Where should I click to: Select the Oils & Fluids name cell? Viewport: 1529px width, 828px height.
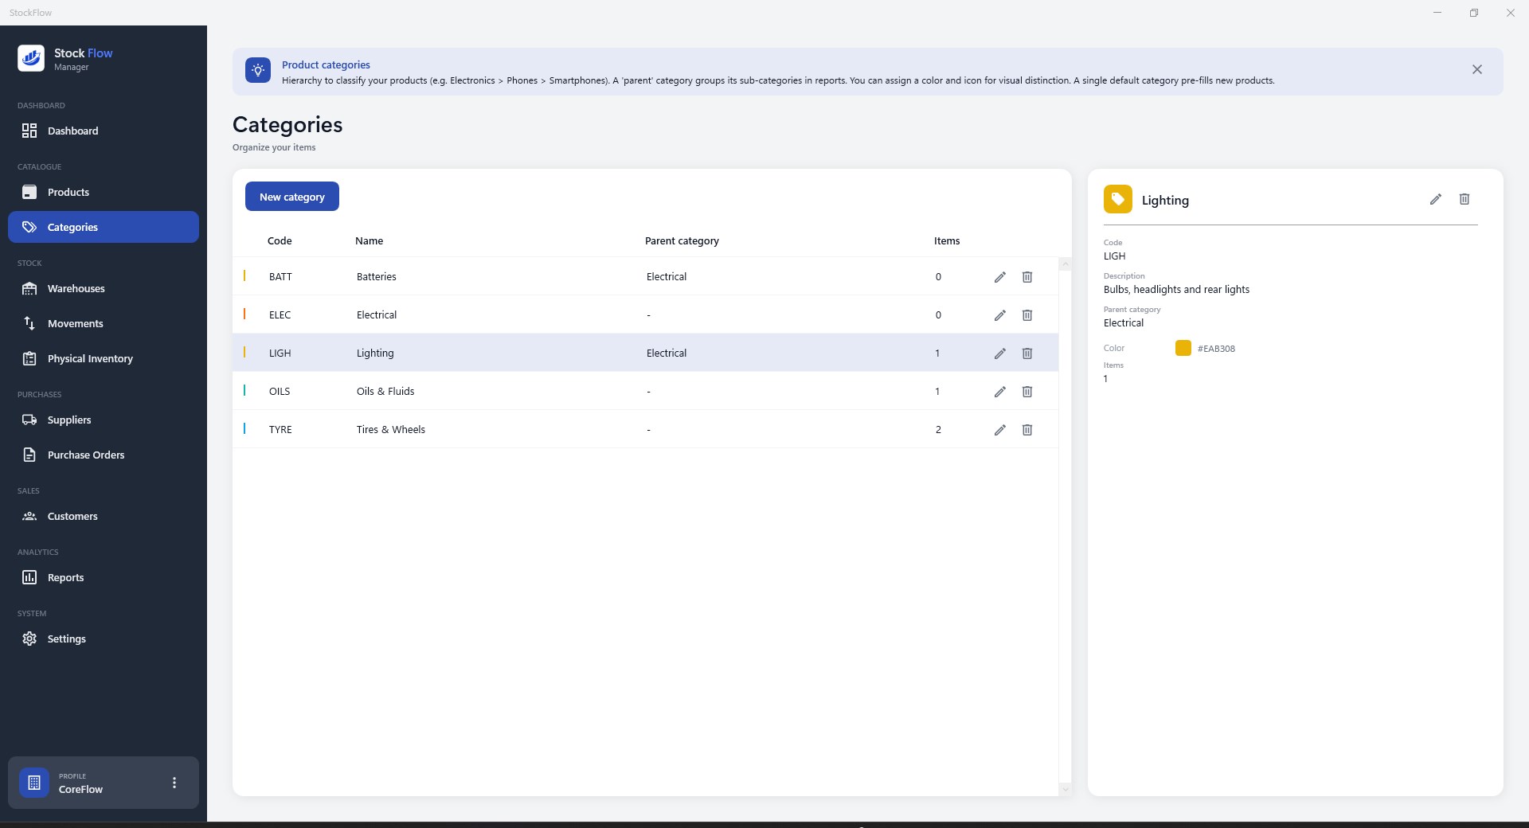click(x=385, y=391)
